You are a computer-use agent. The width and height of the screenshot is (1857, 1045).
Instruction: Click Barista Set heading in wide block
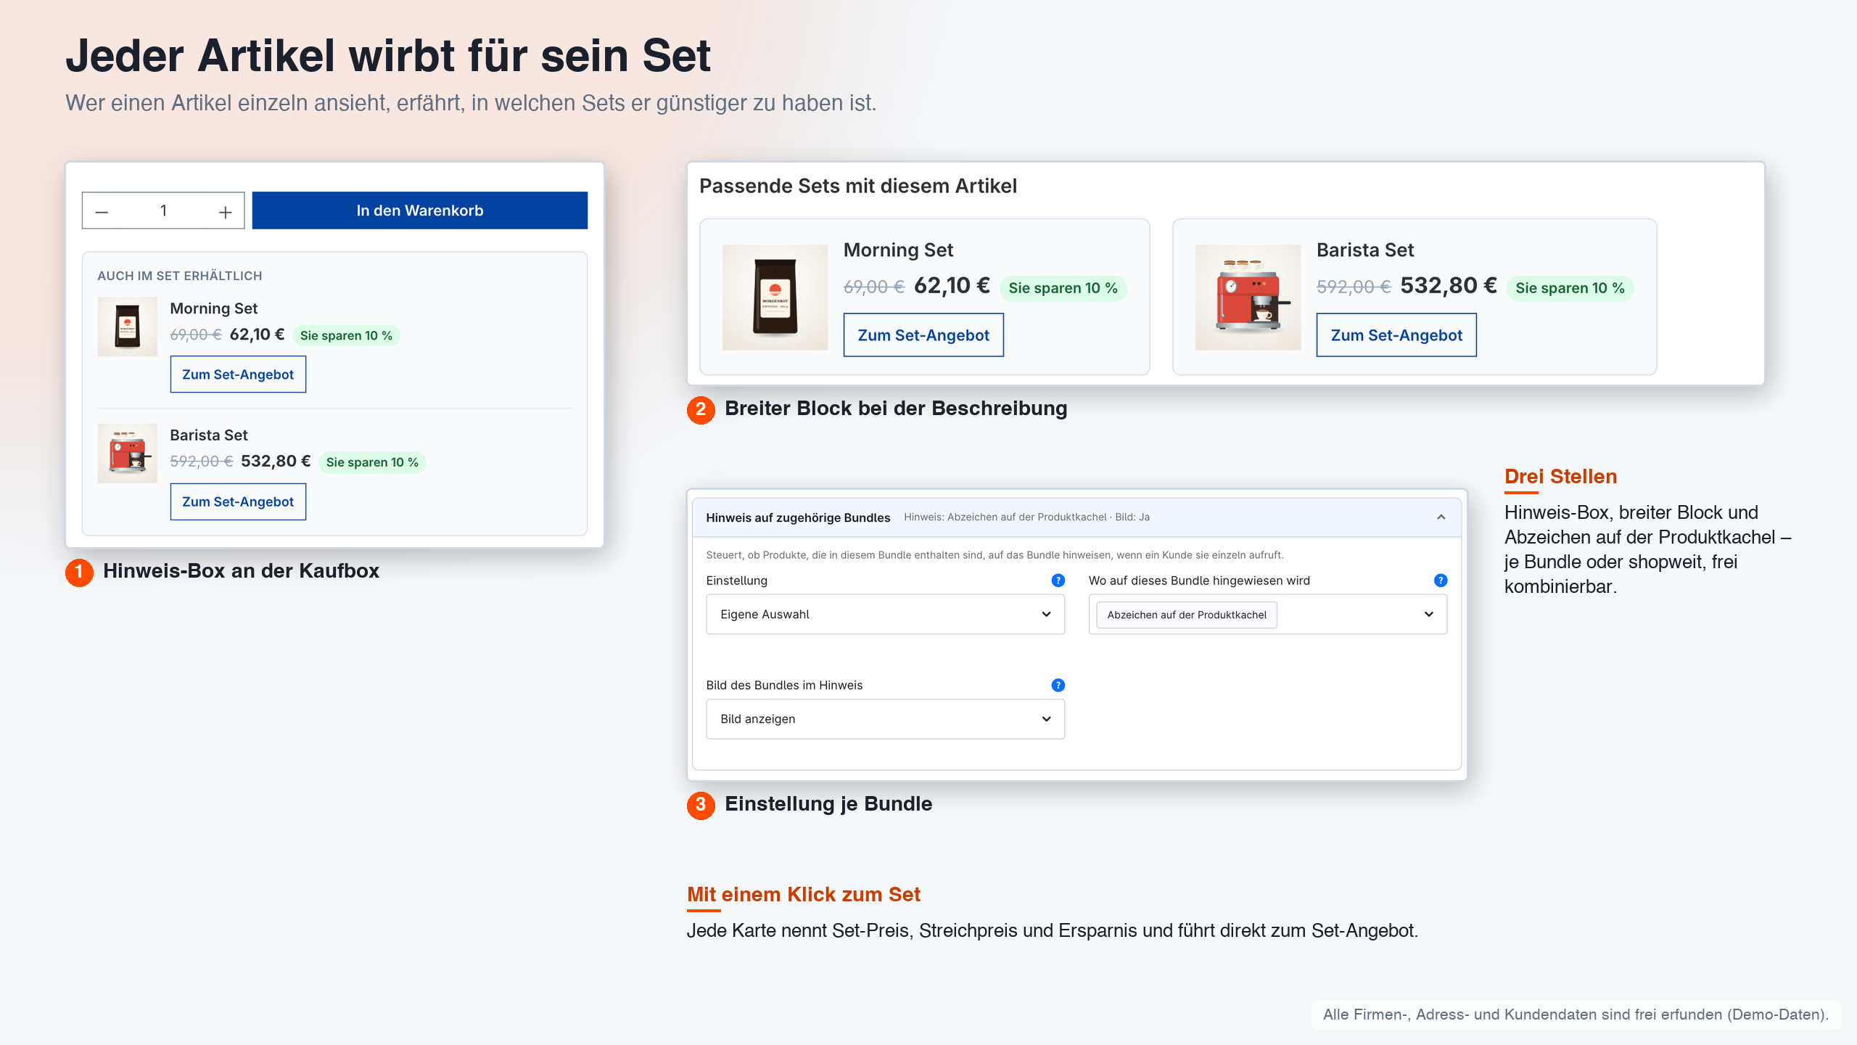coord(1365,250)
